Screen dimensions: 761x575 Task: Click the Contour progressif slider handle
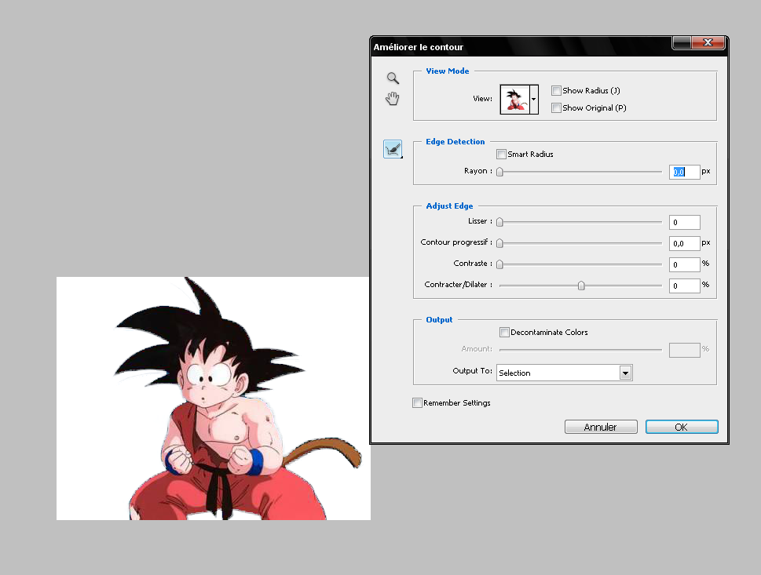pyautogui.click(x=499, y=243)
